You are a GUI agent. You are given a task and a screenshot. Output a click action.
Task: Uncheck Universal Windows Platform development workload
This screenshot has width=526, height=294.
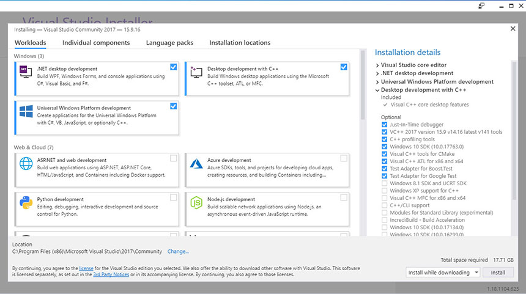click(x=174, y=106)
